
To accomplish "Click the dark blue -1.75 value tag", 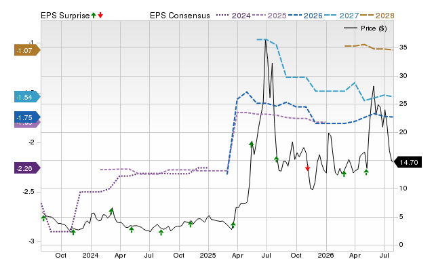I will (x=27, y=117).
